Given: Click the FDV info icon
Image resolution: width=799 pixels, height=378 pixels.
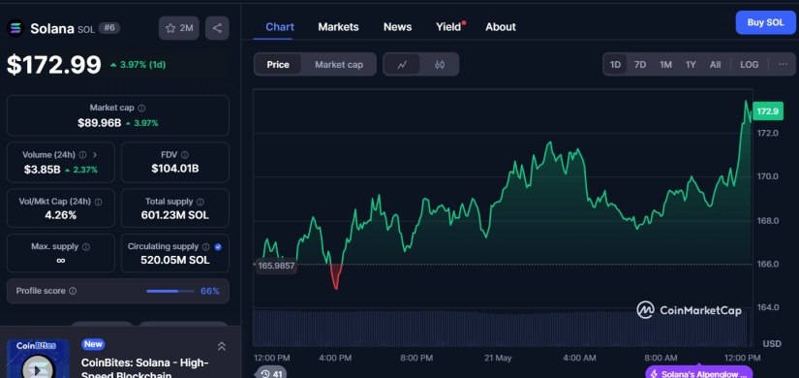Looking at the screenshot, I should pyautogui.click(x=185, y=154).
